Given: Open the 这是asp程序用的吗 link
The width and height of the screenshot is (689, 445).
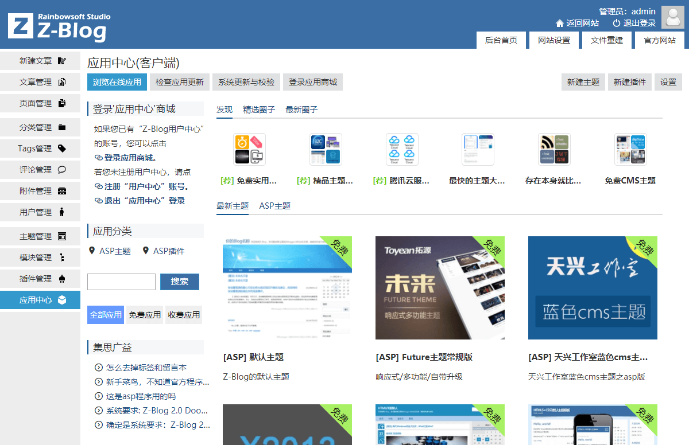Looking at the screenshot, I should click(x=141, y=396).
